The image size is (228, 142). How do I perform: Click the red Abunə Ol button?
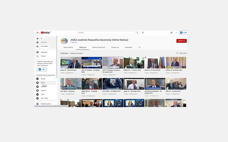(181, 41)
